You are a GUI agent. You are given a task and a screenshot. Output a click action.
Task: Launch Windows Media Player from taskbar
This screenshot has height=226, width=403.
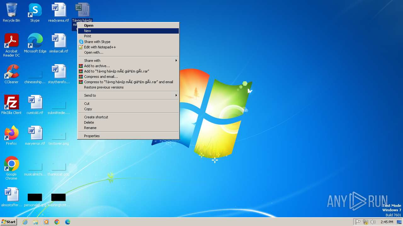coord(46,222)
